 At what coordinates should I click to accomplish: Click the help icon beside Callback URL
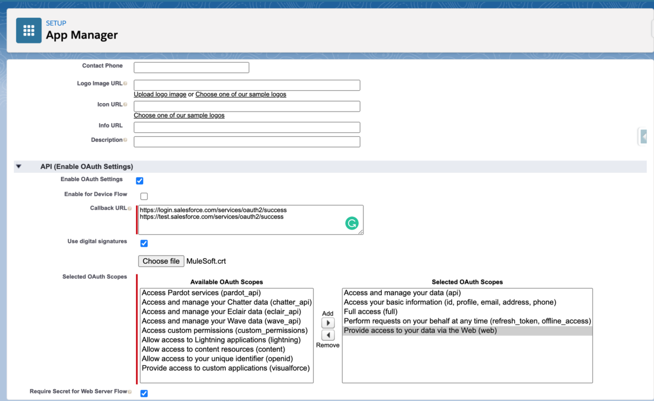coord(130,209)
